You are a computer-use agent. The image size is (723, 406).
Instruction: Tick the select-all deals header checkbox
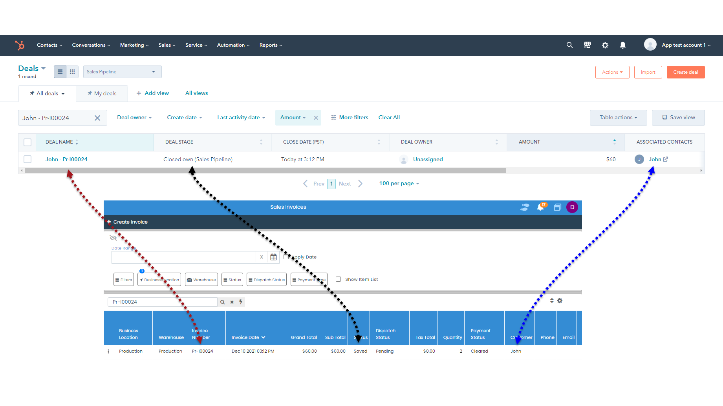click(x=27, y=142)
